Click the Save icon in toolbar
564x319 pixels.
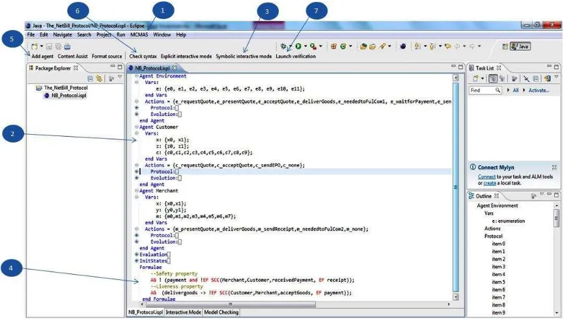pyautogui.click(x=49, y=46)
